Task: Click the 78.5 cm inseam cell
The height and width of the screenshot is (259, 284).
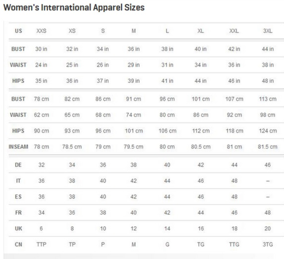Action: click(x=72, y=147)
